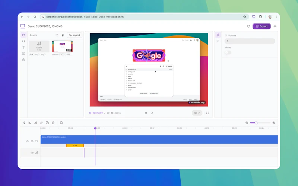This screenshot has height=186, width=298.
Task: Open the settings gear sidebar tab
Action: pyautogui.click(x=23, y=60)
